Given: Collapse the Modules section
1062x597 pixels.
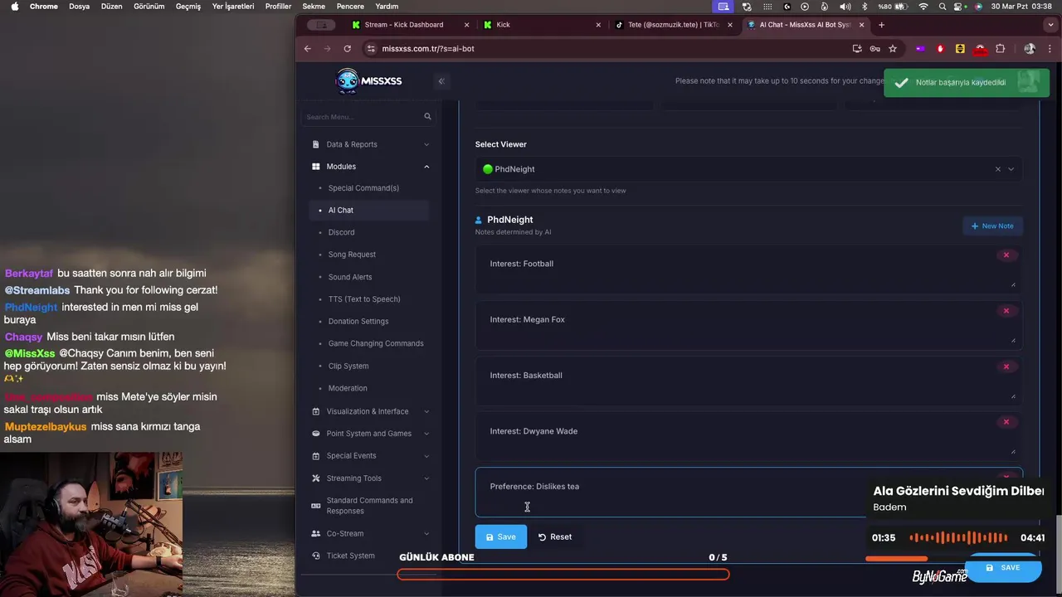Looking at the screenshot, I should pyautogui.click(x=370, y=167).
